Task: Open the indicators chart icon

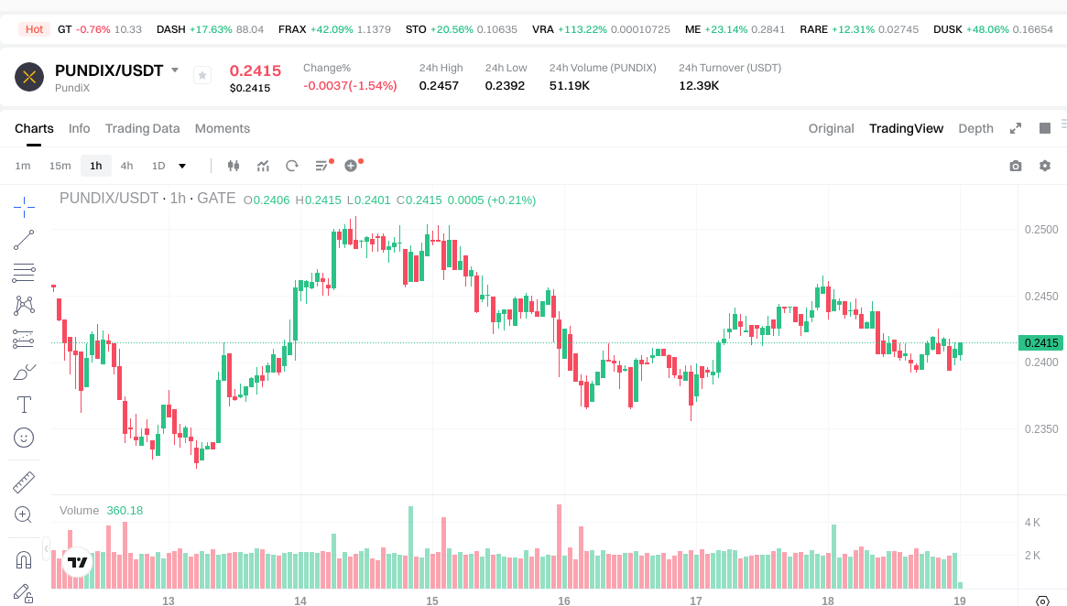Action: [263, 166]
